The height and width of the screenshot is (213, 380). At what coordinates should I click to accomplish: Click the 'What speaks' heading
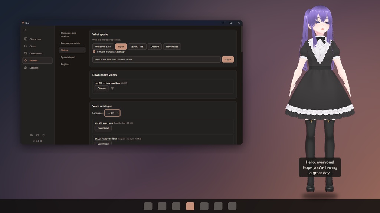100,34
